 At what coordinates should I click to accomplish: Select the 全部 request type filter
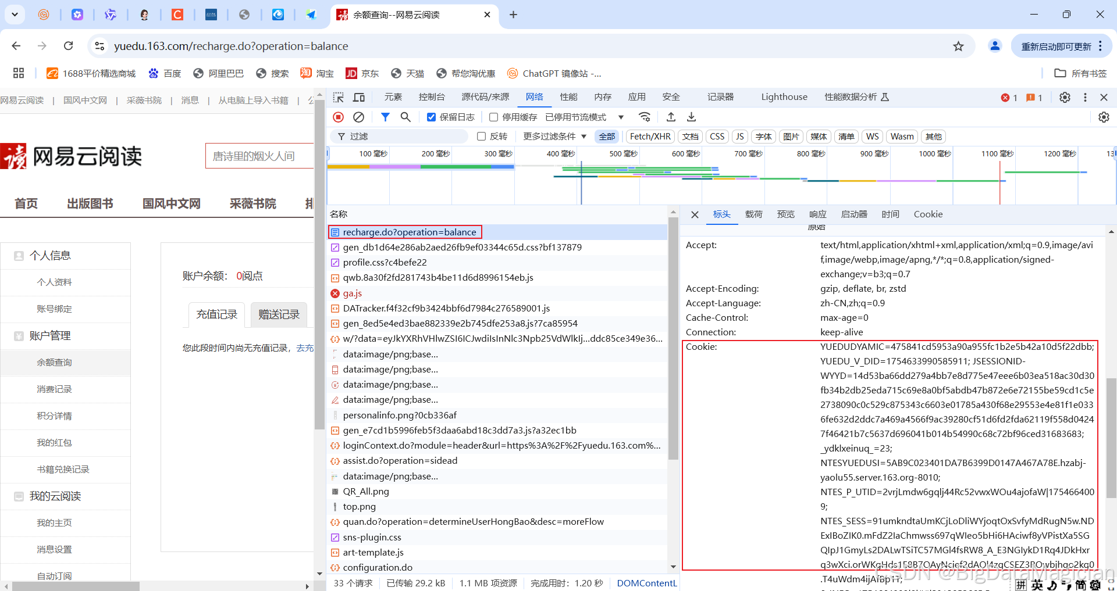607,137
